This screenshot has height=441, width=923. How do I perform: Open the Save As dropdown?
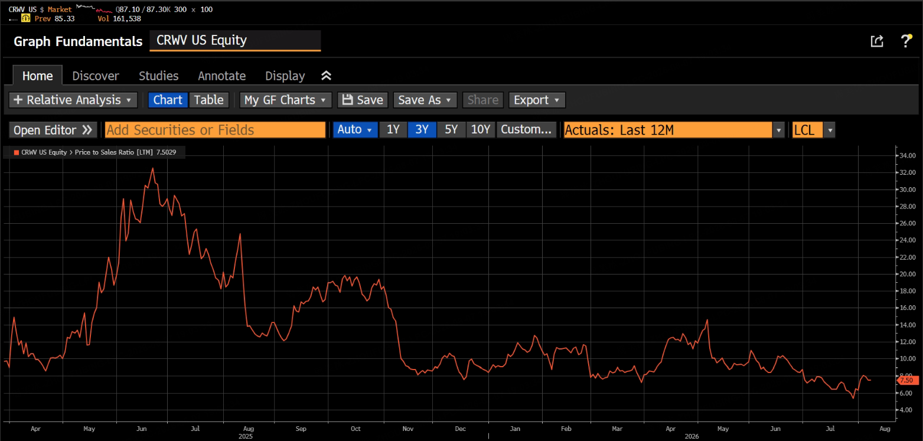425,100
